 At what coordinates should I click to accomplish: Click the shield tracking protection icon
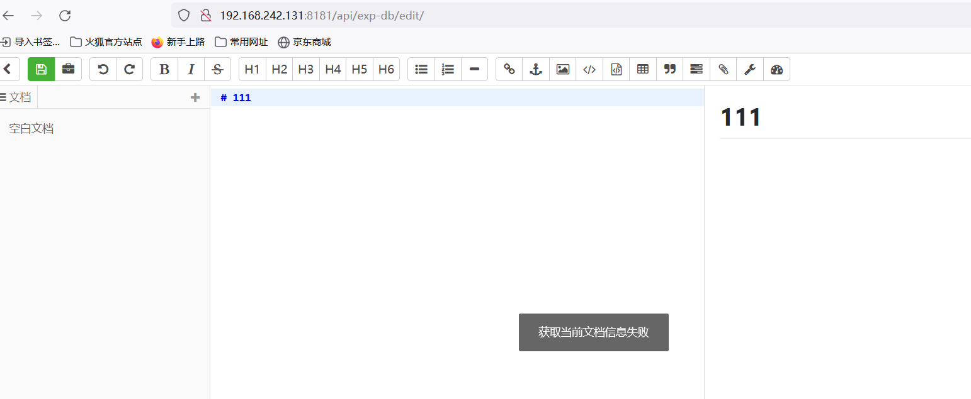tap(184, 15)
